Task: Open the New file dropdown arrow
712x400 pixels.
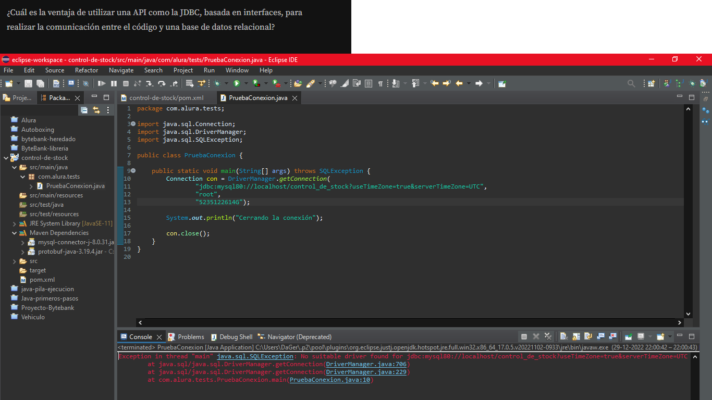Action: tap(18, 83)
